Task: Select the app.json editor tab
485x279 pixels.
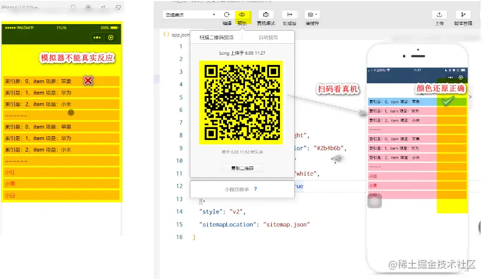Action: point(176,34)
